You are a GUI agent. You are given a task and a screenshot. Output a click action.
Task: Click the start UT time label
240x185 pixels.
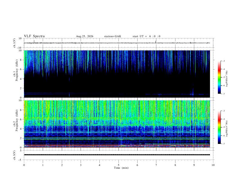click(x=146, y=36)
